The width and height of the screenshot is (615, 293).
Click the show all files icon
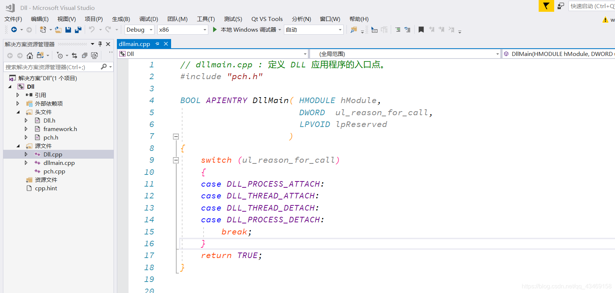tap(94, 56)
